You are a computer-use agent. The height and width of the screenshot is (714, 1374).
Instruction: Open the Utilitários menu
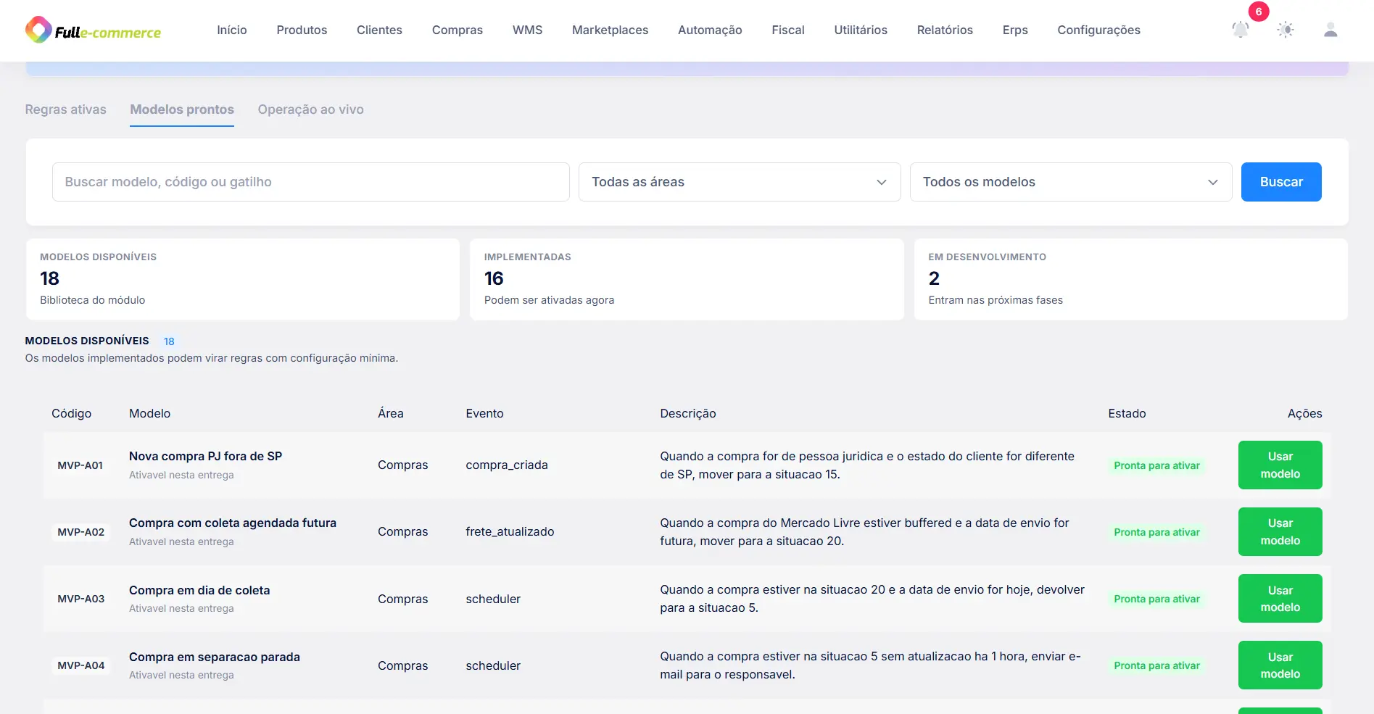tap(861, 30)
